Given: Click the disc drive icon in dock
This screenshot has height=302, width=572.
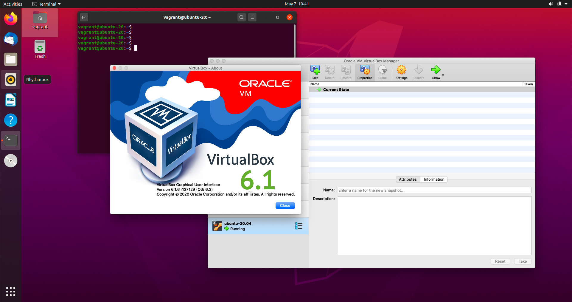Looking at the screenshot, I should (x=11, y=161).
